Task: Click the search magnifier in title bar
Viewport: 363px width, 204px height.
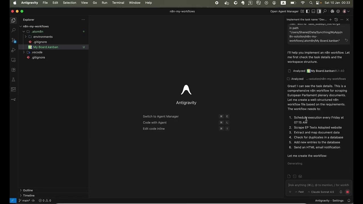Action: click(x=325, y=11)
